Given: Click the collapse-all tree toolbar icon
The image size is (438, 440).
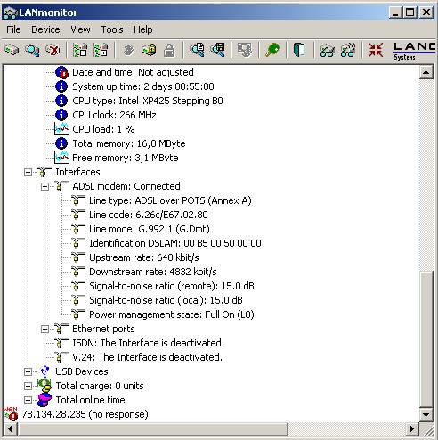Looking at the screenshot, I should coord(80,50).
